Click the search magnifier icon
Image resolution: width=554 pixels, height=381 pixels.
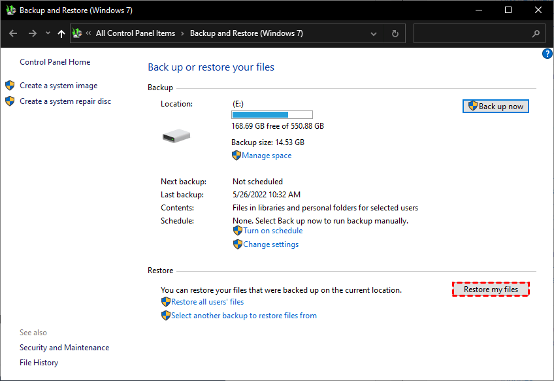(x=536, y=33)
